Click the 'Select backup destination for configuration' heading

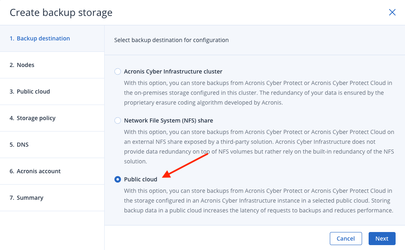171,40
